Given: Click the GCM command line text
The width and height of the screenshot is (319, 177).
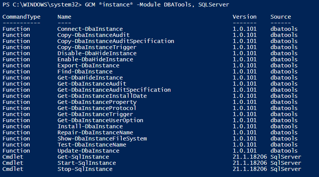Looking at the screenshot, I should click(157, 5).
